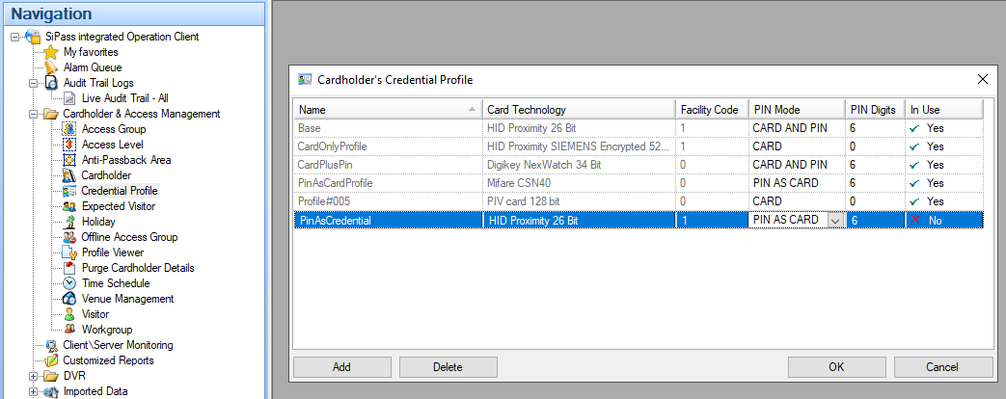The image size is (1006, 399).
Task: Click the Alarm Queue bell icon
Action: pyautogui.click(x=51, y=67)
